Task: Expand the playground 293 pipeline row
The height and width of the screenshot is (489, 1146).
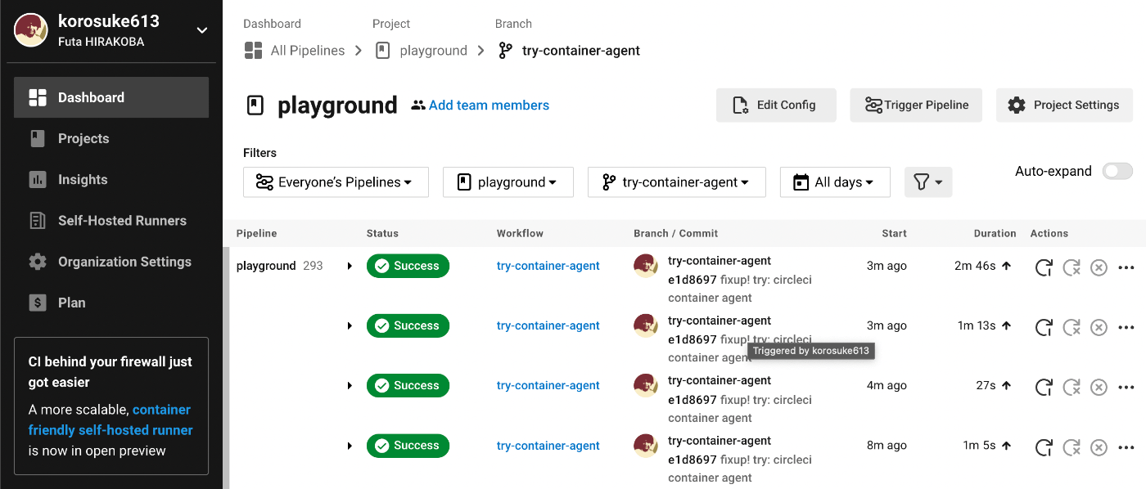Action: (350, 266)
